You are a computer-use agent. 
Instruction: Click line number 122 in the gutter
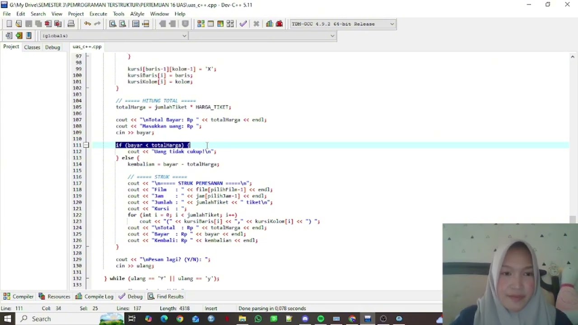pyautogui.click(x=77, y=215)
